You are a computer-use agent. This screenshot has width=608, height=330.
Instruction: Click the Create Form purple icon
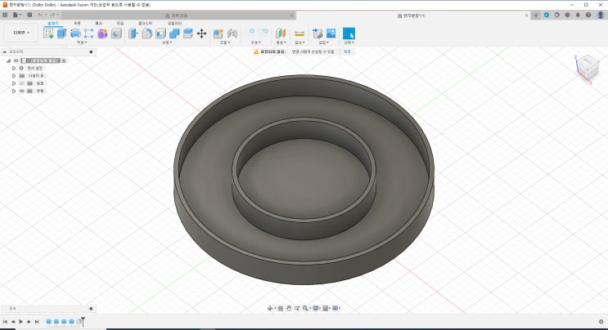[x=102, y=33]
